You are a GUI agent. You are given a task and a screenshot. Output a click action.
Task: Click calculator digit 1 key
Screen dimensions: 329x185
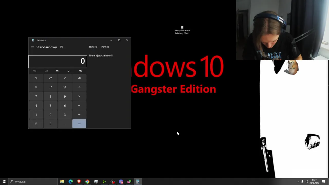(x=36, y=115)
